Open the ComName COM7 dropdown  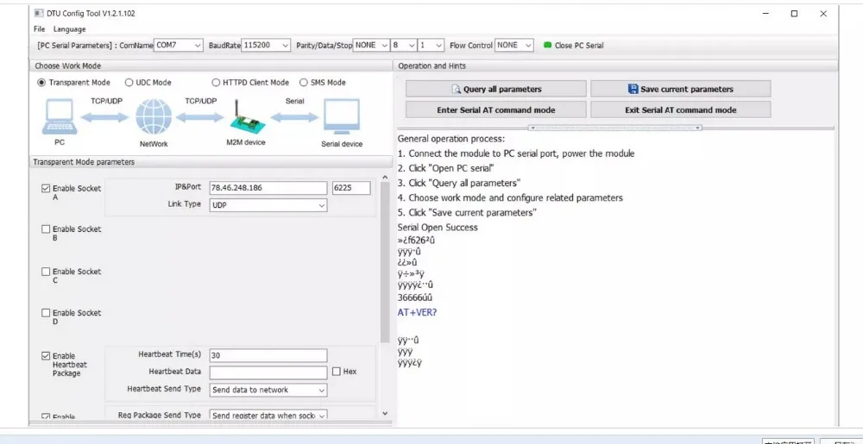tap(179, 45)
